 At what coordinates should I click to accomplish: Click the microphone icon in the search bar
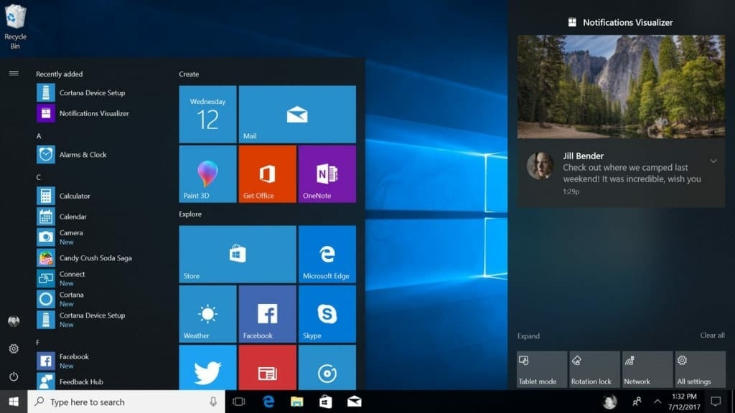tap(211, 402)
